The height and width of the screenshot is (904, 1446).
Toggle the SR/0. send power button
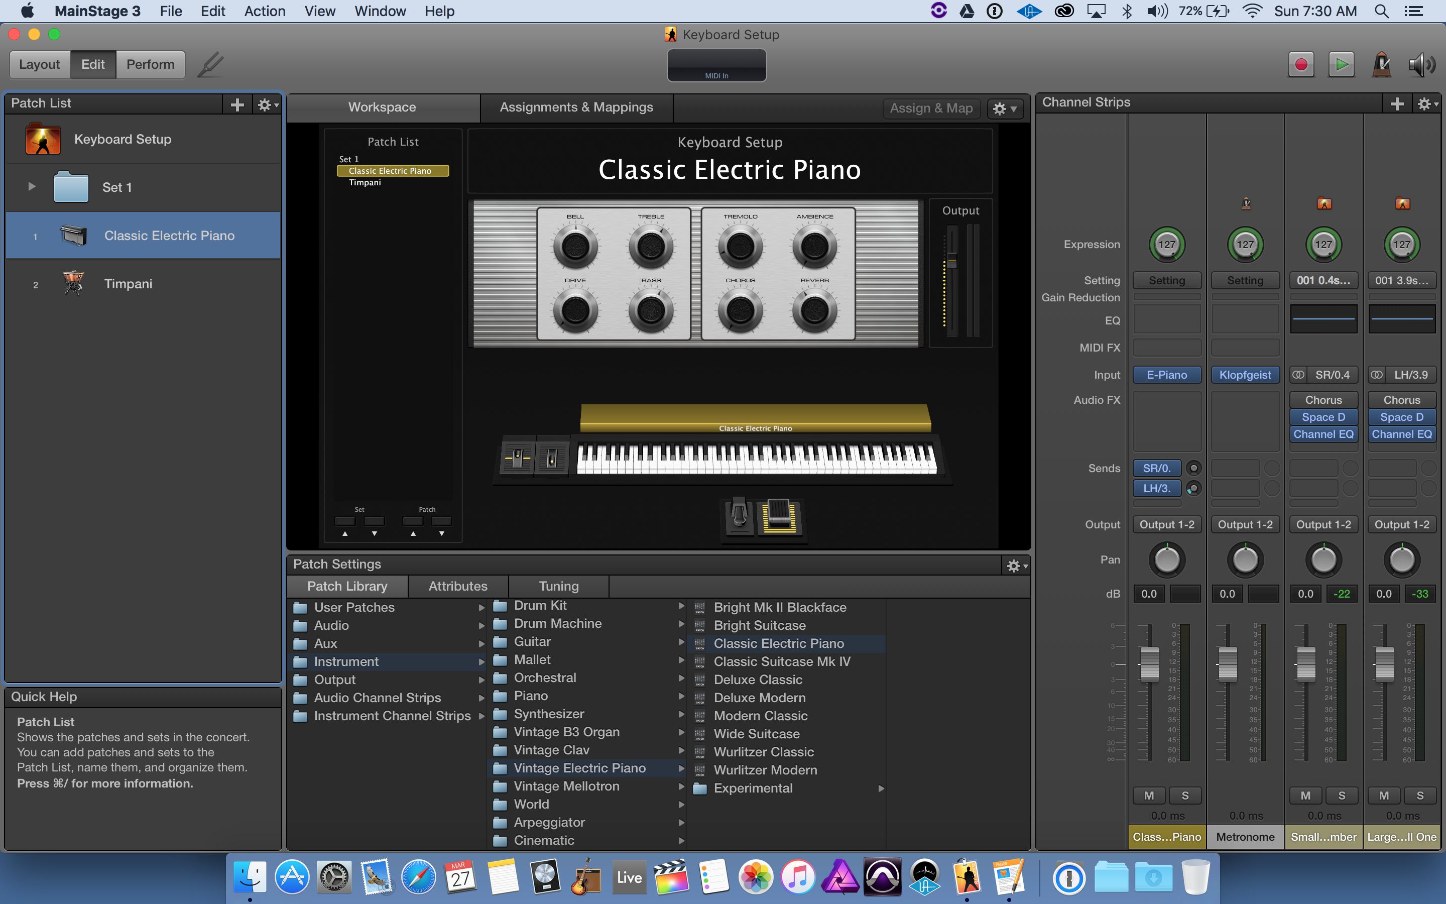coord(1193,468)
